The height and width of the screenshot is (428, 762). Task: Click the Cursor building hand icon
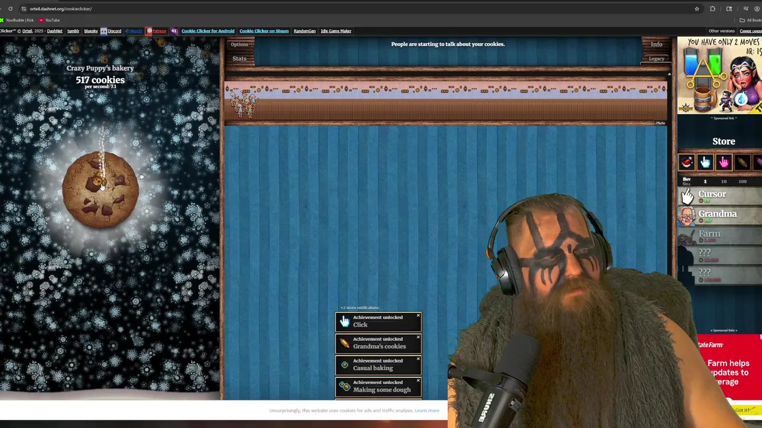688,196
